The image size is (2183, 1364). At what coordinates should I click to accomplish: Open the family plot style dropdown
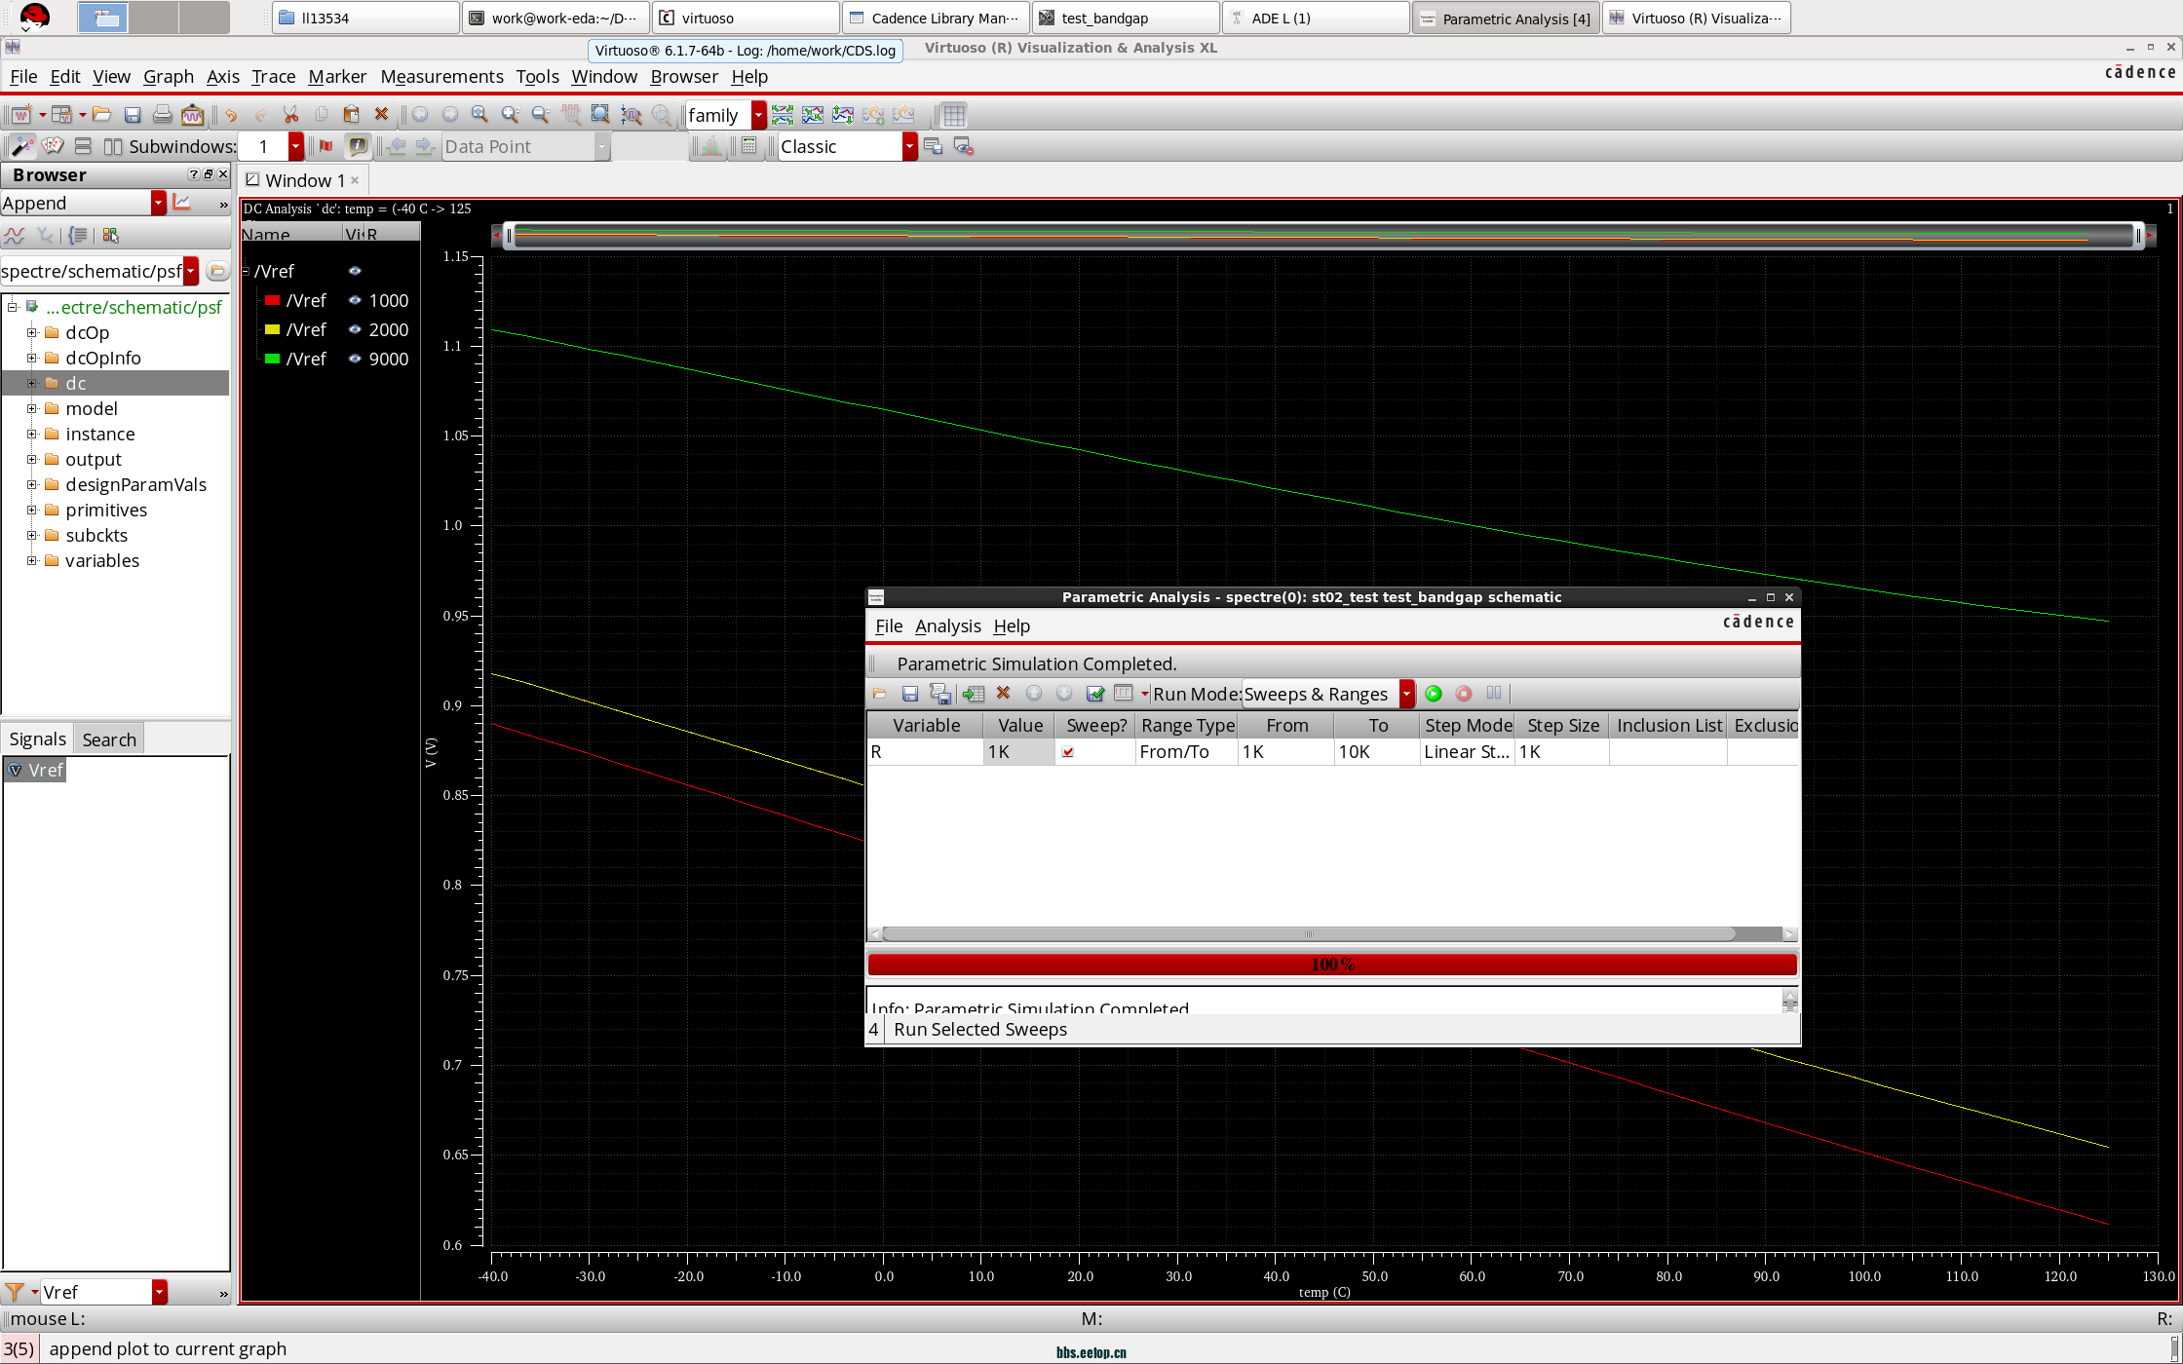[x=758, y=115]
